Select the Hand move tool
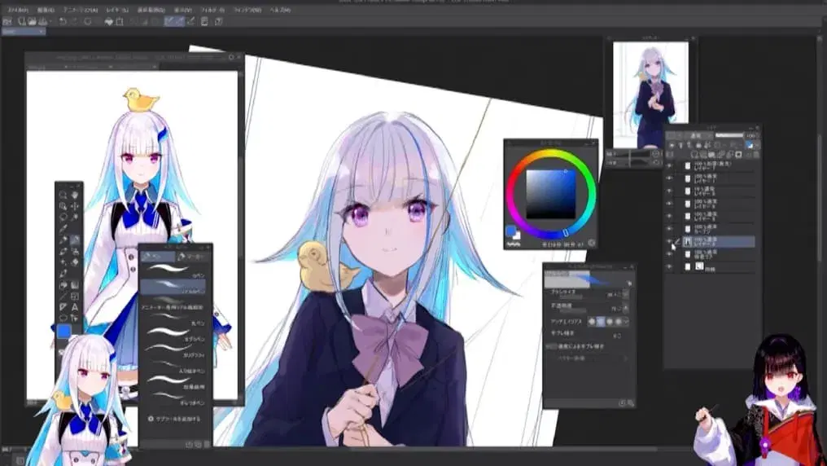 coord(75,195)
